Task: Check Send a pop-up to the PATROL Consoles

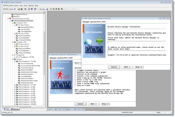Action: (x=76, y=78)
